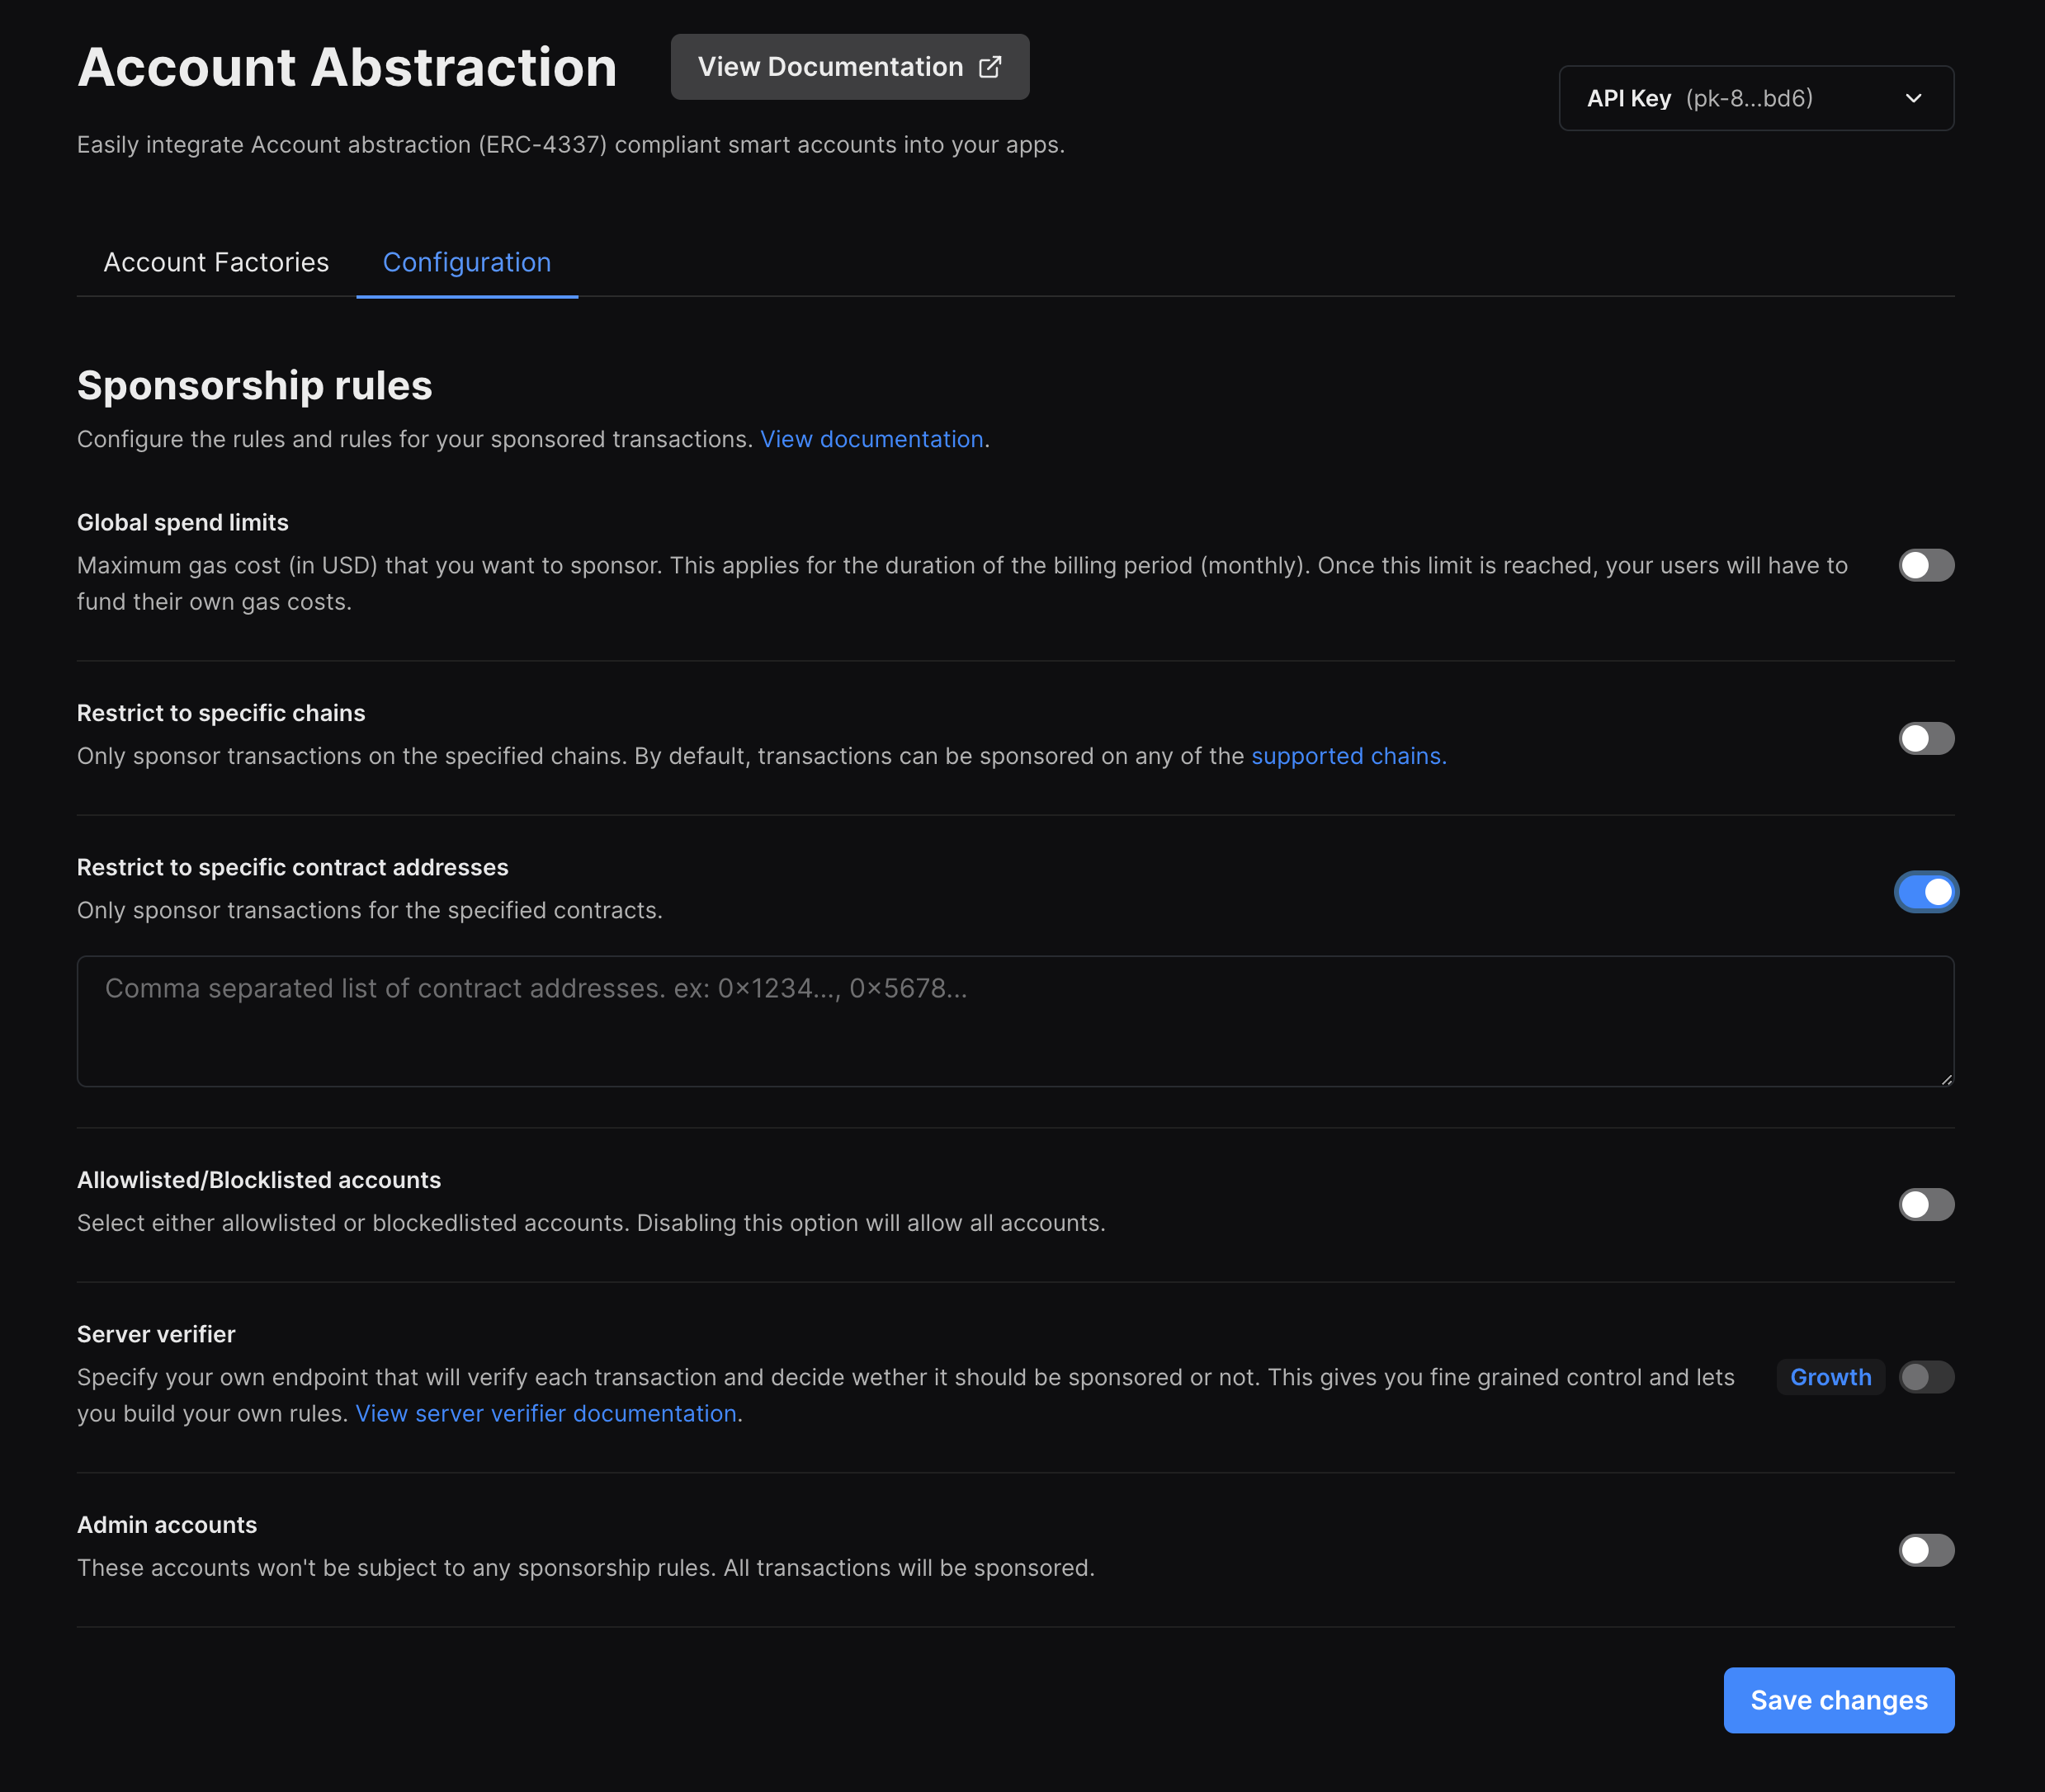The width and height of the screenshot is (2045, 1792).
Task: Enable the Global spend limits toggle
Action: [x=1925, y=565]
